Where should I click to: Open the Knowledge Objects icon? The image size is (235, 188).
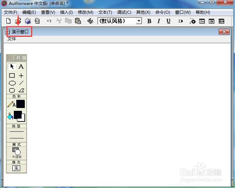[221, 21]
